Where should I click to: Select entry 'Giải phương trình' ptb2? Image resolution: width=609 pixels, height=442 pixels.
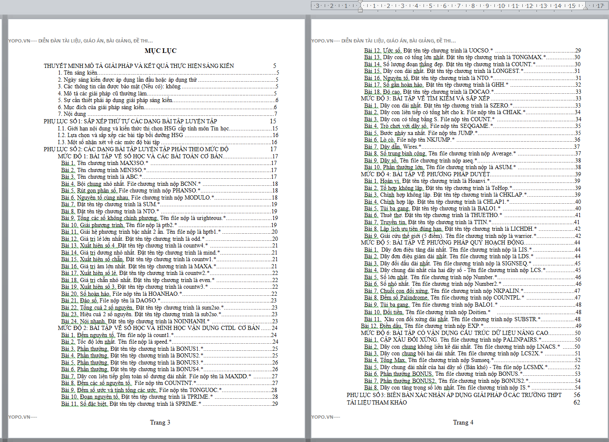[169, 225]
